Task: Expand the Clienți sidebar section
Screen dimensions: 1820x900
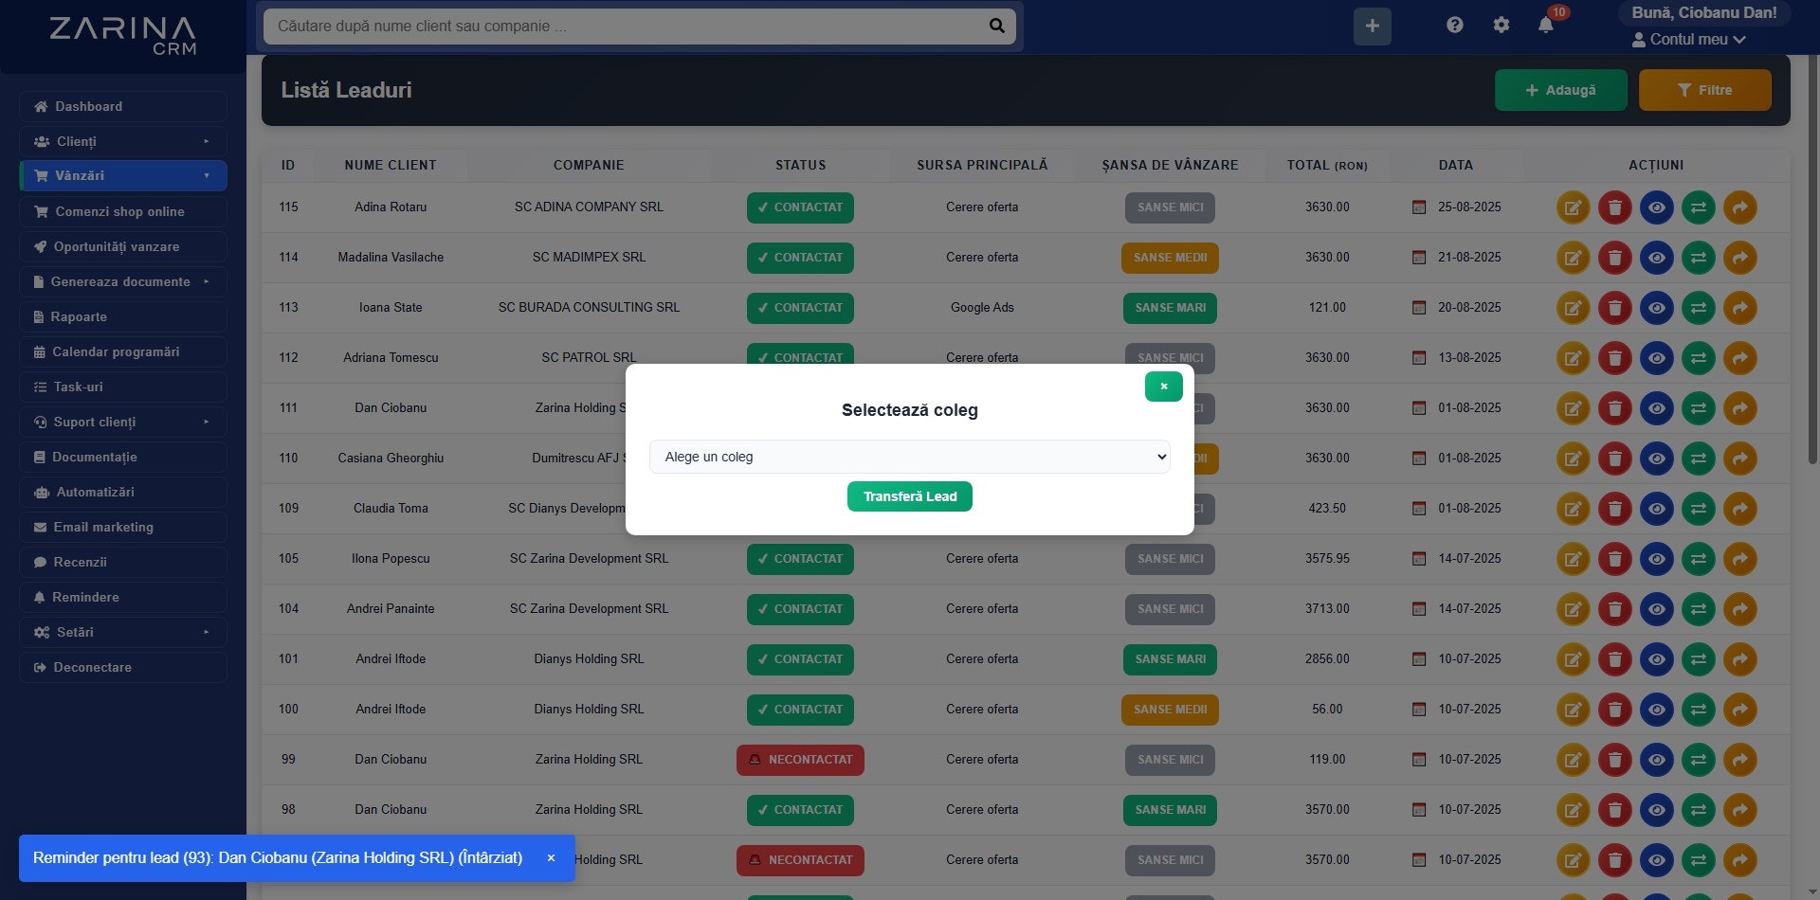Action: point(122,140)
